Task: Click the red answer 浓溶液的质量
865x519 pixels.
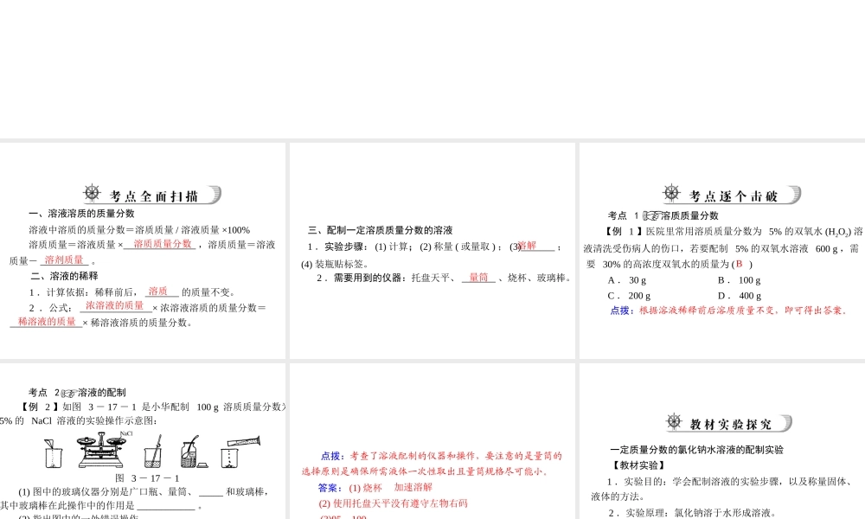Action: (115, 305)
